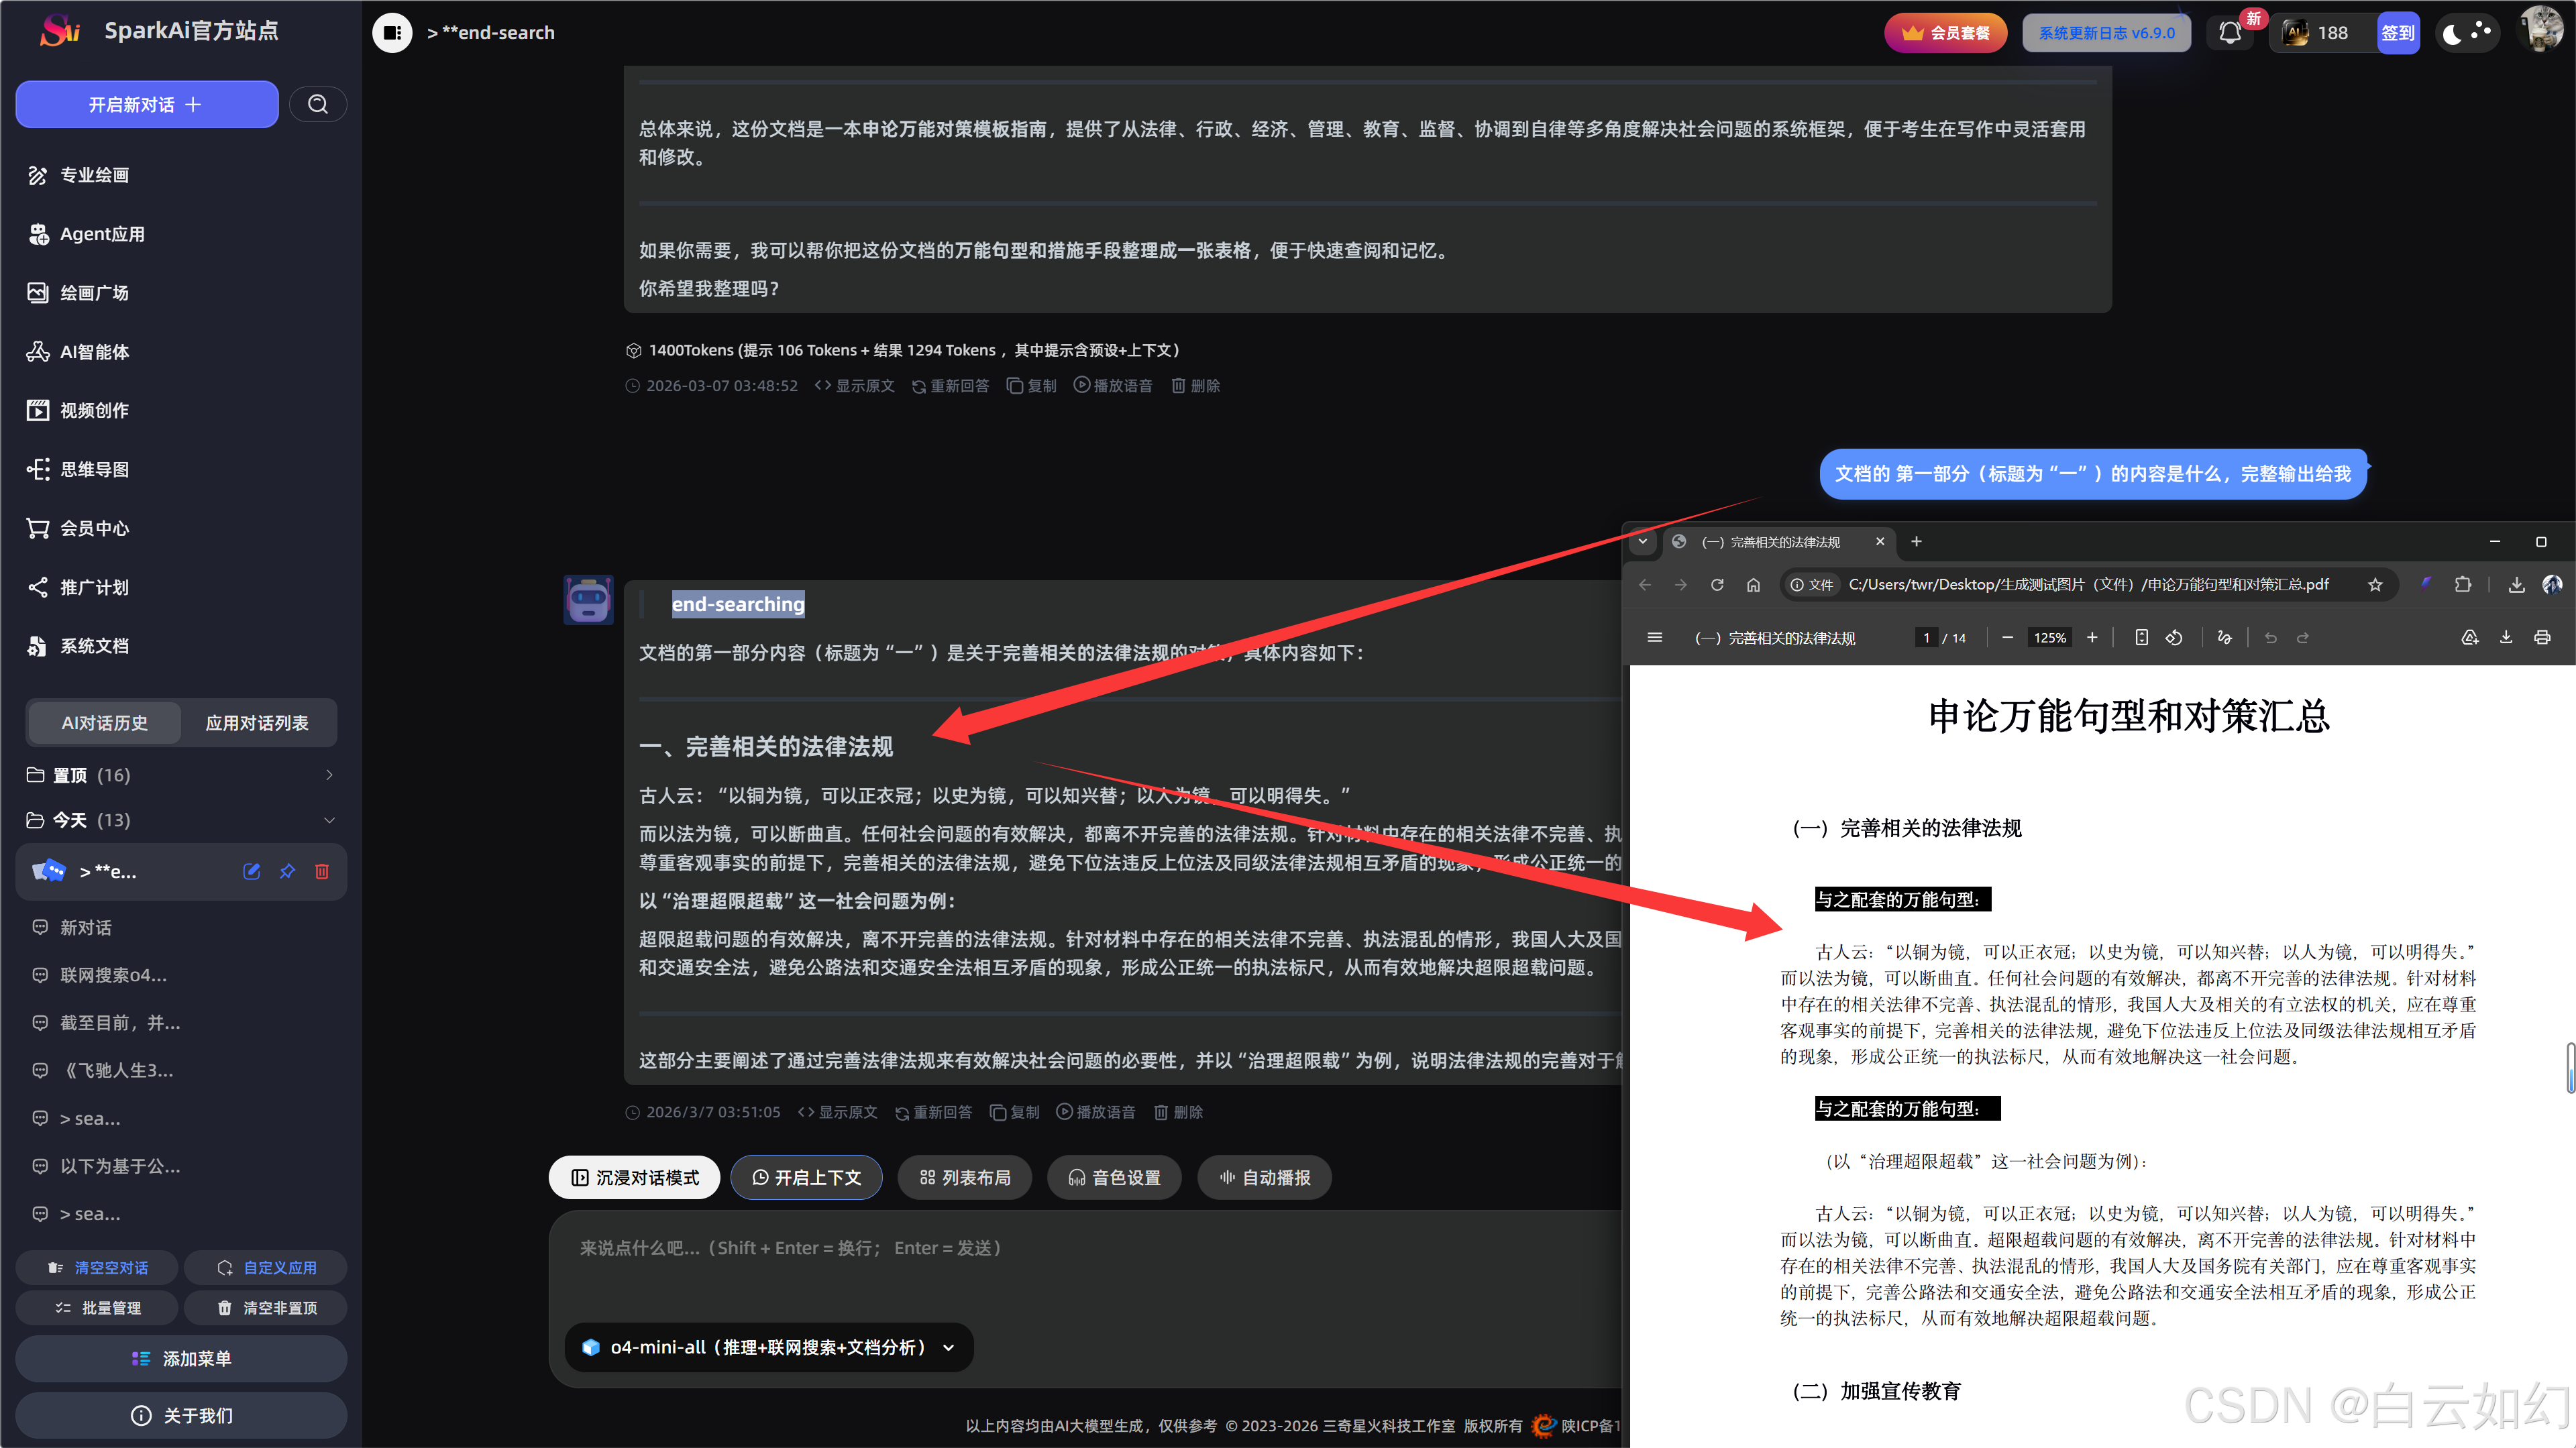This screenshot has height=1448, width=2576.
Task: Click PDF zoom-in plus button
Action: tap(2091, 637)
